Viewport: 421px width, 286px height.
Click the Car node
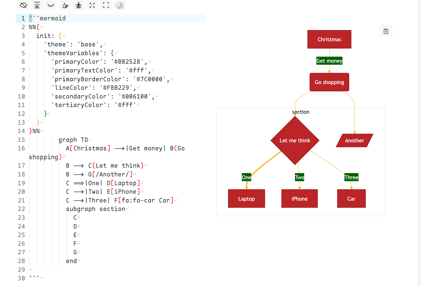[351, 199]
